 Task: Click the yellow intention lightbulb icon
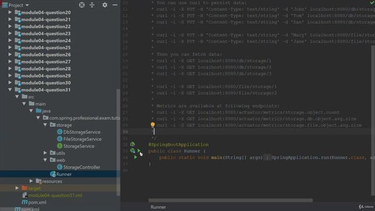click(x=152, y=124)
